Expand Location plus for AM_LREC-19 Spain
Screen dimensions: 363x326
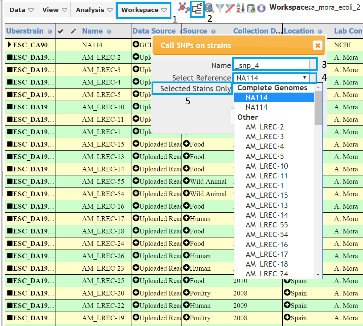click(287, 317)
